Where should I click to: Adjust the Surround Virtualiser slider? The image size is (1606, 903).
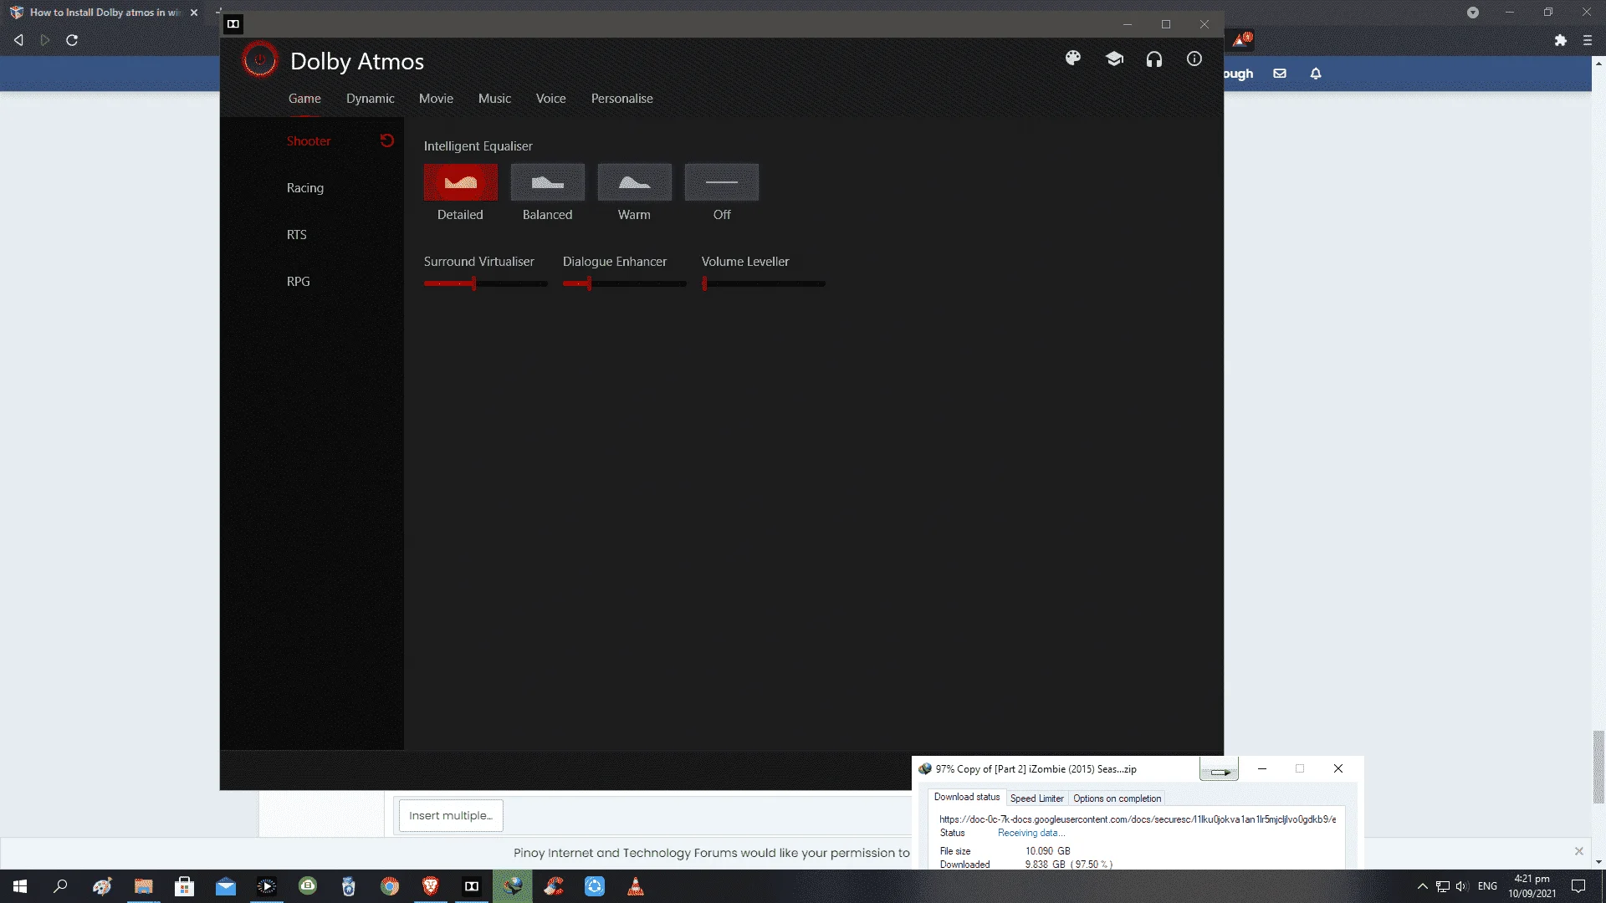tap(486, 283)
